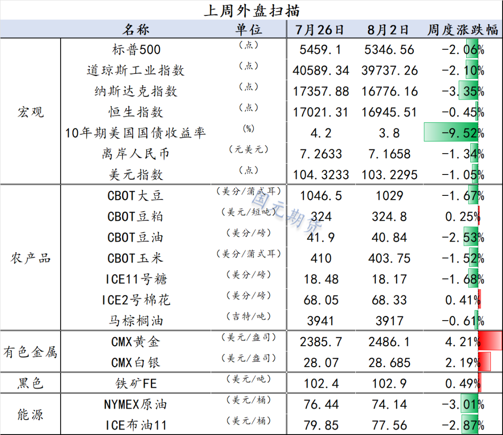Viewport: 503px width, 435px height.
Task: Click the CMX白银 row name
Action: pyautogui.click(x=136, y=362)
